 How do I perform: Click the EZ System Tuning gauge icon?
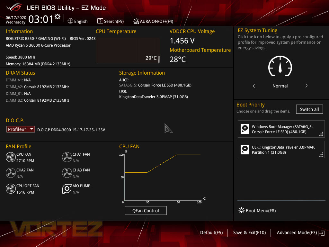point(280,66)
